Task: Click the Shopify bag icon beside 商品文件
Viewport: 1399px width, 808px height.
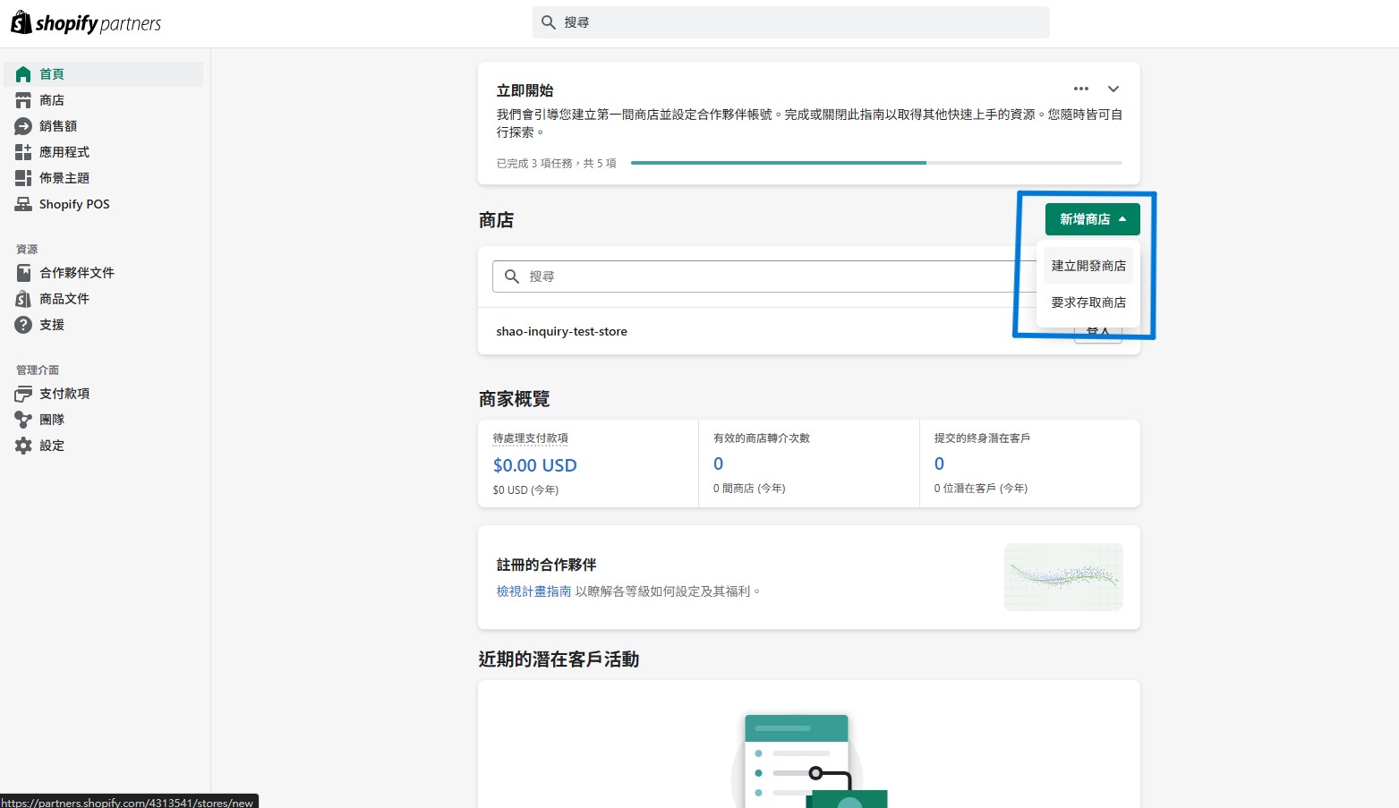Action: click(23, 299)
